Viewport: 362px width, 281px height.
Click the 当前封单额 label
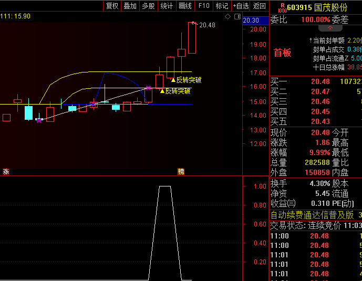(328, 40)
